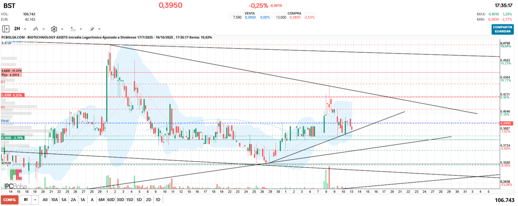Click the BI selector field

click(x=26, y=200)
